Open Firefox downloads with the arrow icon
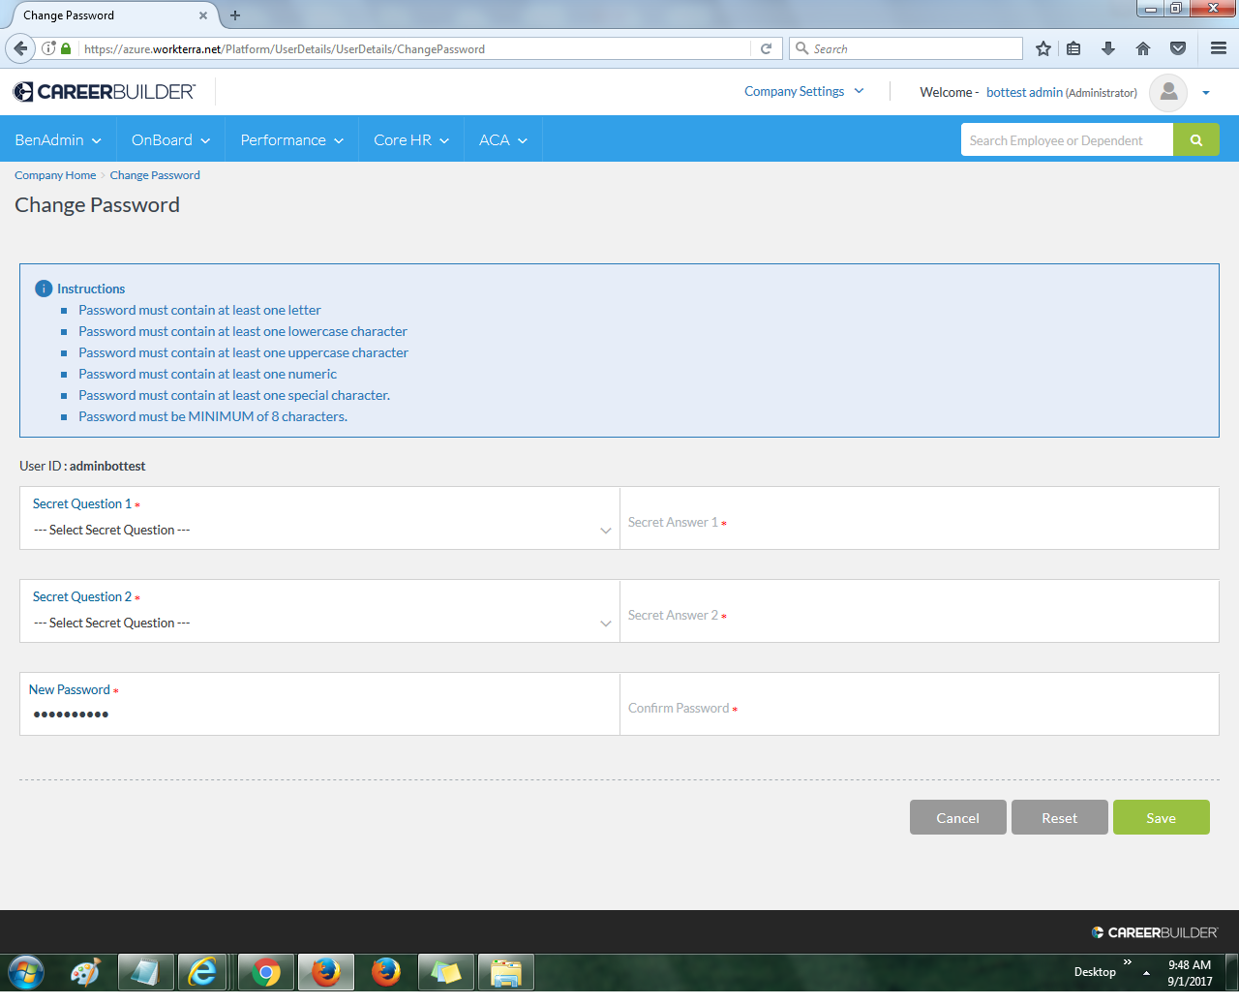The height and width of the screenshot is (1004, 1239). click(x=1108, y=48)
